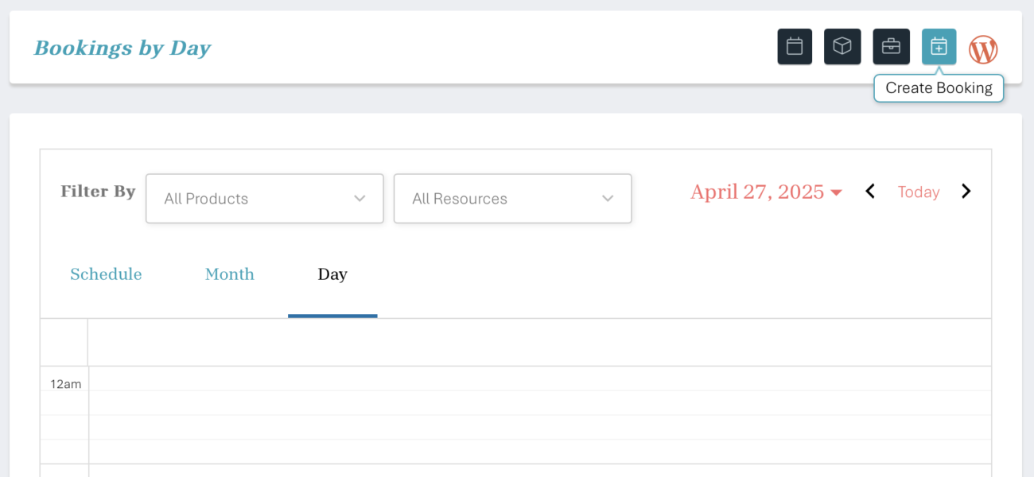The image size is (1034, 477).
Task: Click the 12am time slot row
Action: 540,378
